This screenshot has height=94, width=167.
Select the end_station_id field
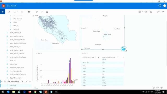click(15, 47)
